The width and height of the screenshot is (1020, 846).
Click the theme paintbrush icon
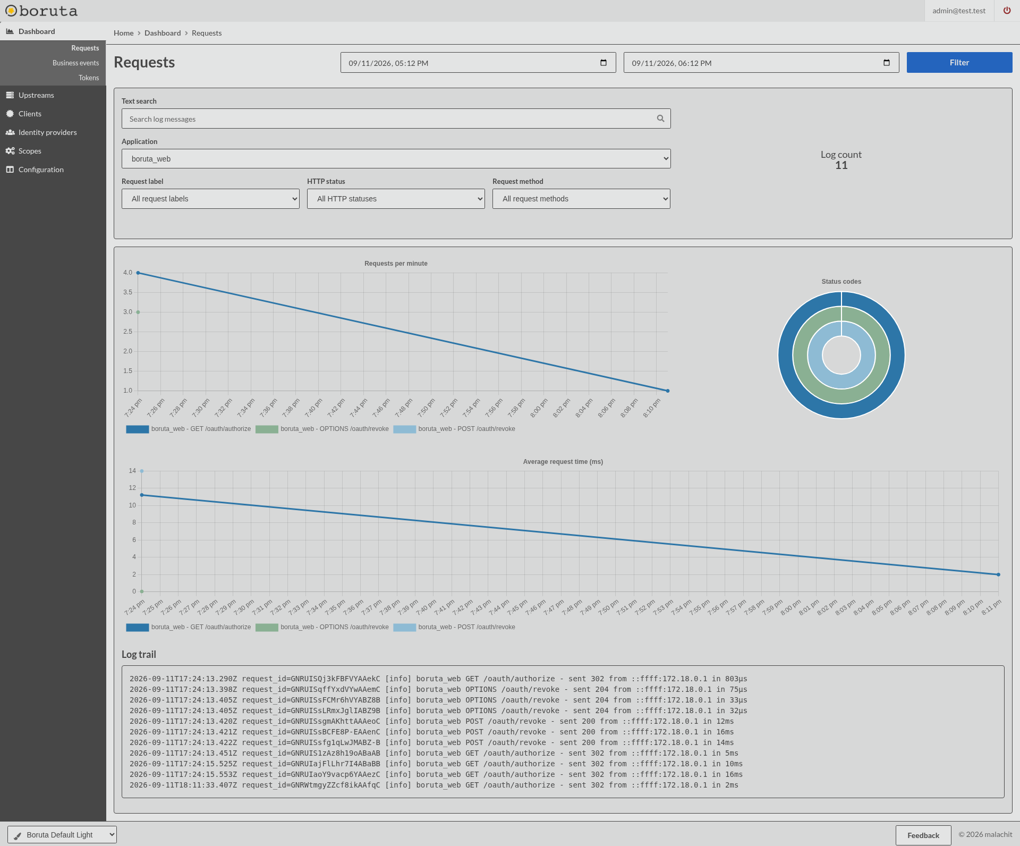pyautogui.click(x=18, y=835)
